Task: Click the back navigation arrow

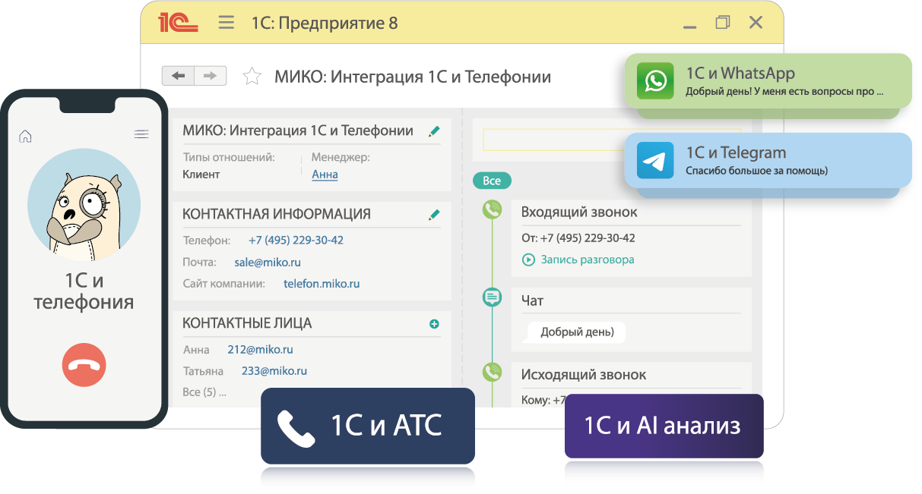Action: 179,76
